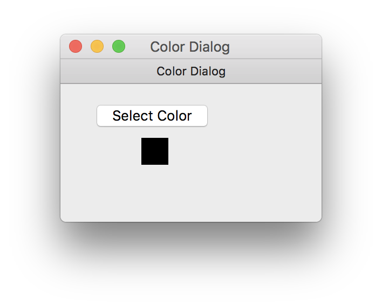Click the black color preview square

point(155,151)
